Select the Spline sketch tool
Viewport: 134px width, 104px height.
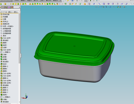click(x=122, y=4)
